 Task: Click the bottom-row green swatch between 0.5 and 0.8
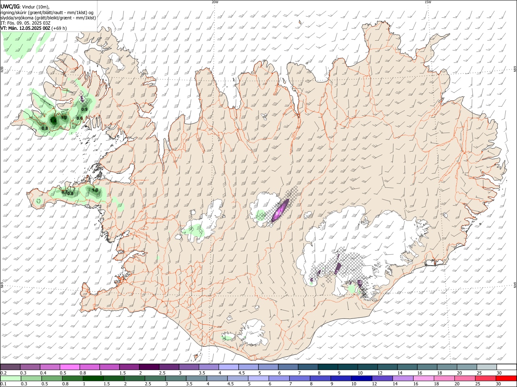click(x=52, y=378)
